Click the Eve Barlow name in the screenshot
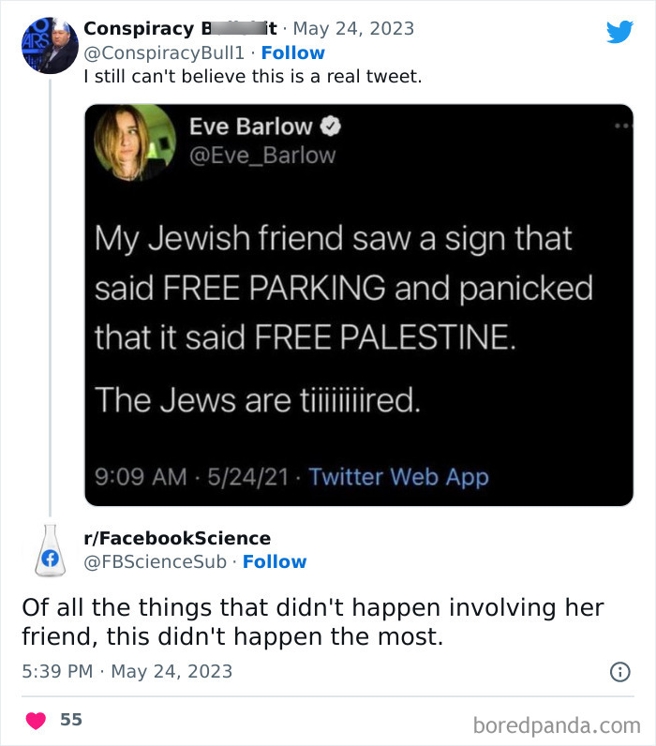 tap(249, 126)
